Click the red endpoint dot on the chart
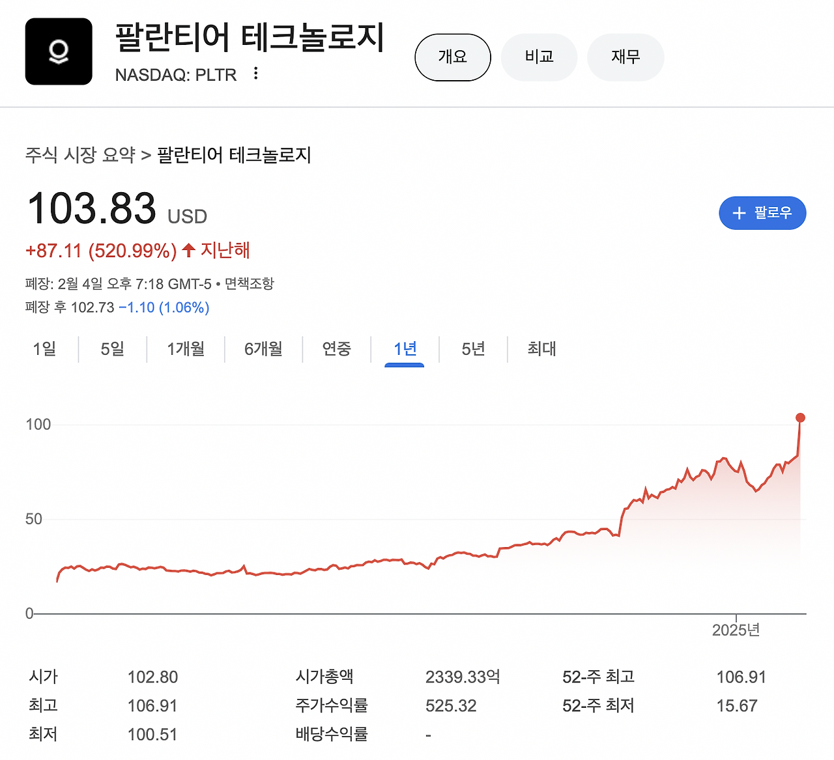Viewport: 834px width, 760px height. [800, 417]
